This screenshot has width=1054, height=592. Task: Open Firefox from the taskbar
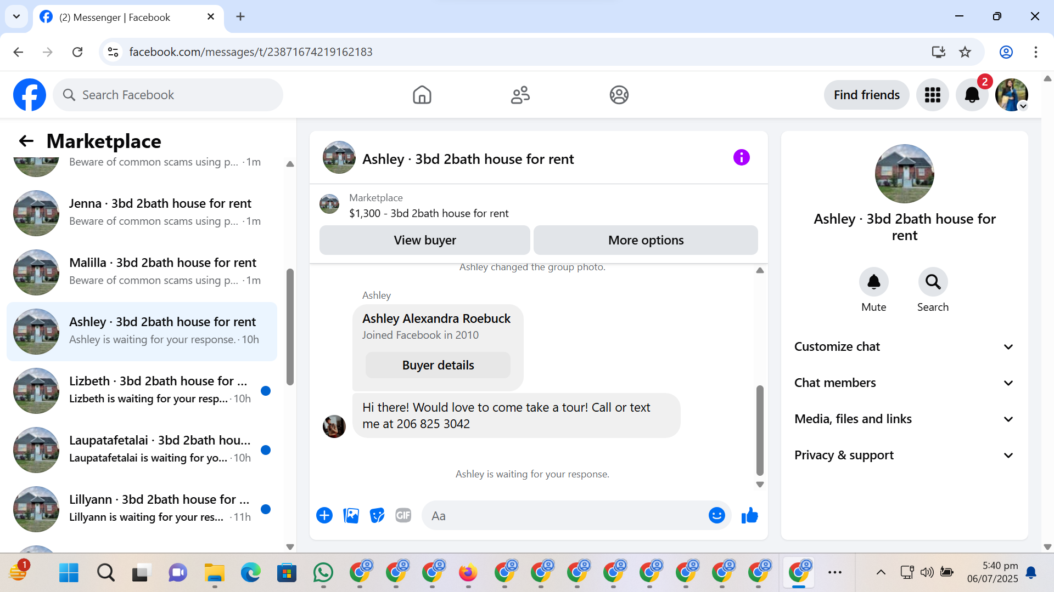point(468,573)
